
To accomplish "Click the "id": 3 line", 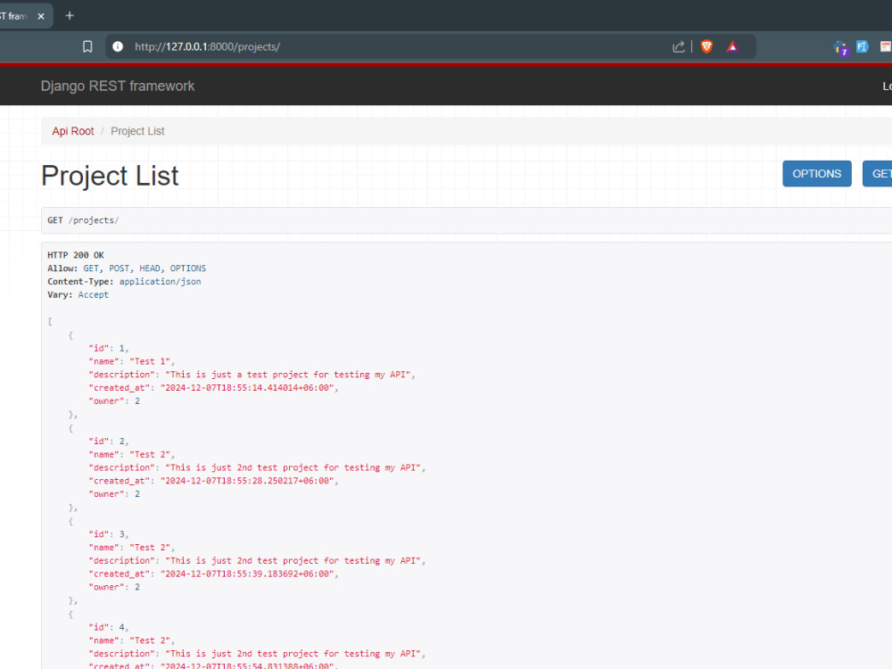I will point(108,534).
